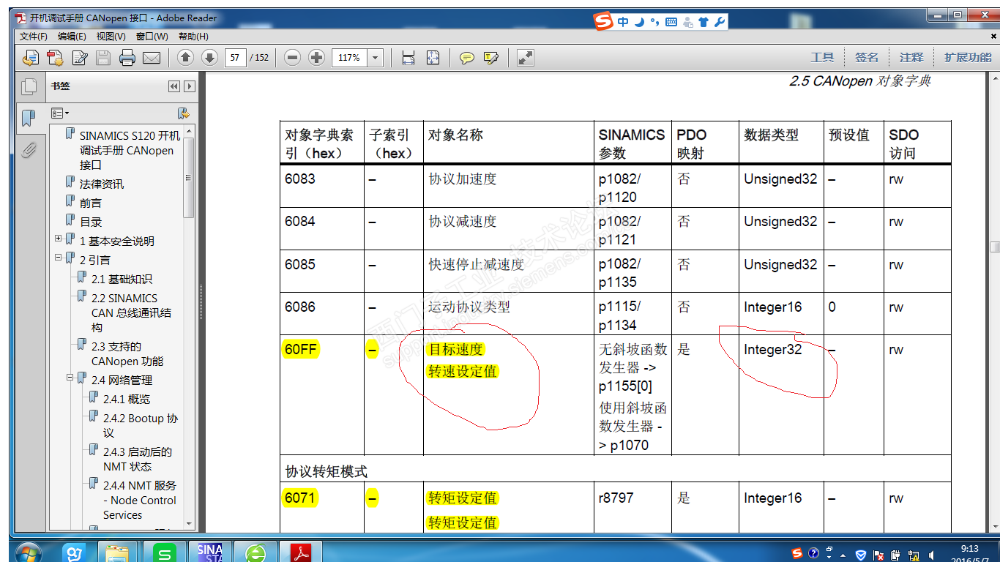Open the '前言' bookmark
1000x562 pixels.
point(91,203)
